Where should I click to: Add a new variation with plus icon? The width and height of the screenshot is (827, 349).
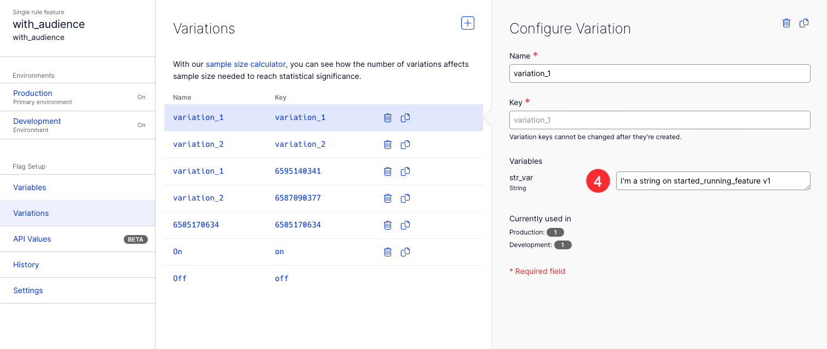click(467, 23)
